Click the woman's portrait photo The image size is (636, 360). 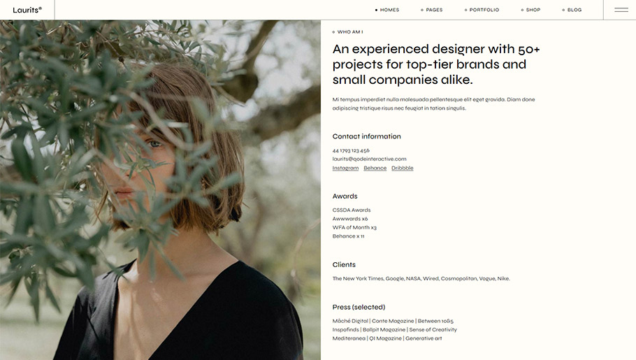coord(160,189)
